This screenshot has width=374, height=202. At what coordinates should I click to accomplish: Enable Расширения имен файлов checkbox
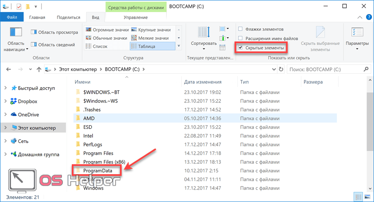[x=240, y=39]
